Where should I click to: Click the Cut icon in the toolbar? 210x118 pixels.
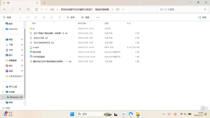20,17
